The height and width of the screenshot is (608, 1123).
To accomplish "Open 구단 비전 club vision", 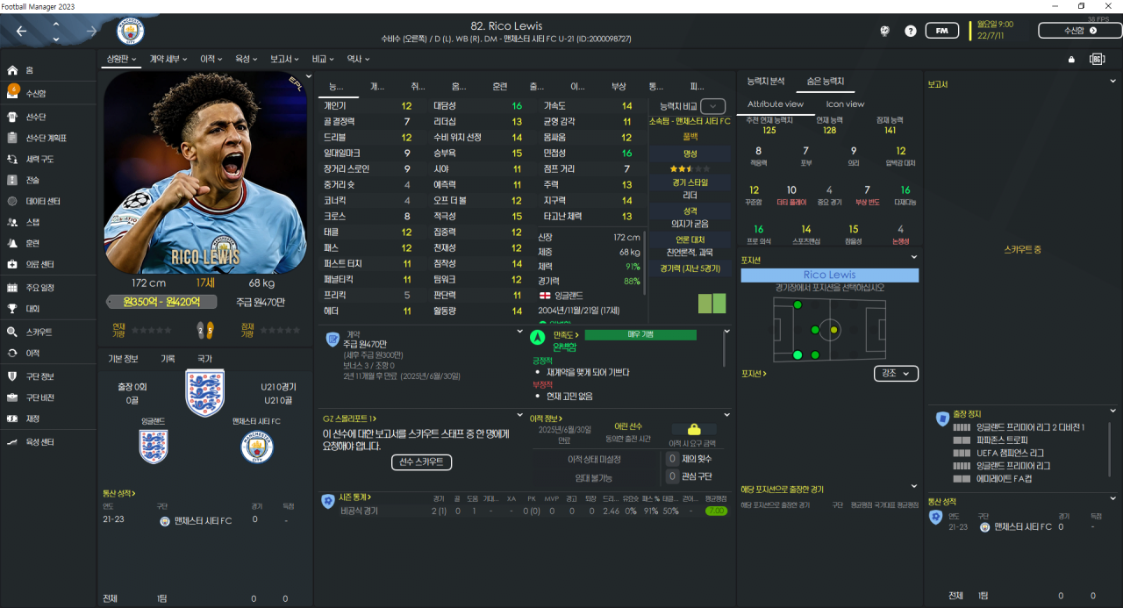I will pos(48,397).
